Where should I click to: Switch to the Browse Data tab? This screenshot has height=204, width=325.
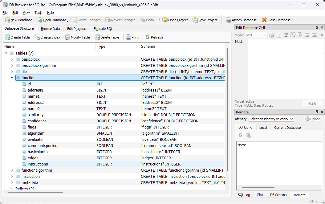[50, 29]
